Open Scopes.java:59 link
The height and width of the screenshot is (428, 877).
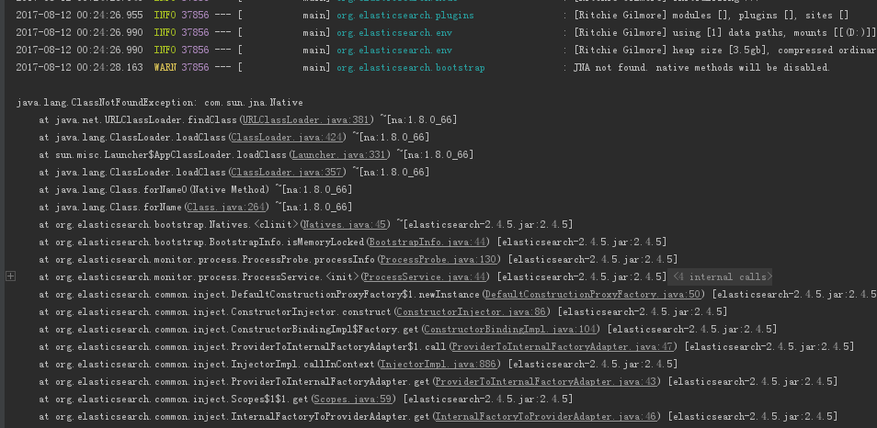[352, 399]
